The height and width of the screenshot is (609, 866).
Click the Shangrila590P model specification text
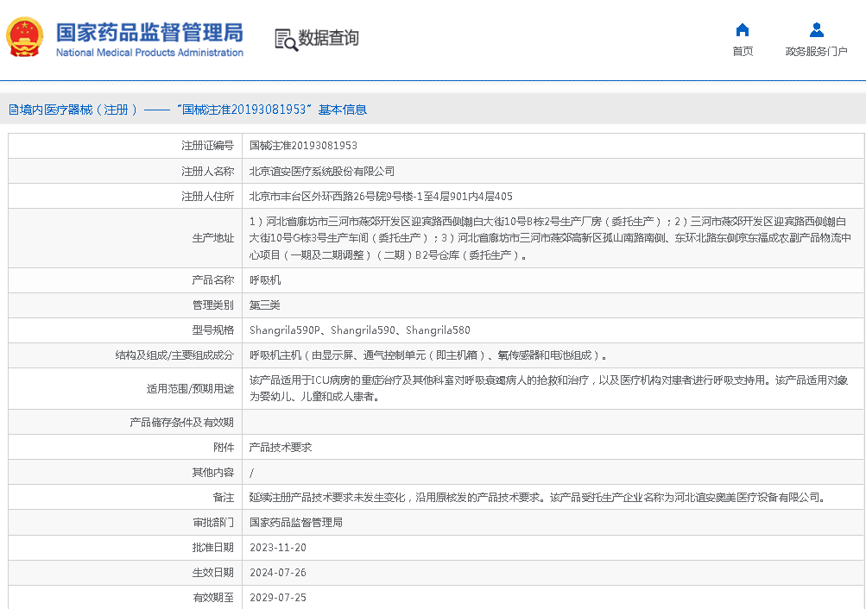pos(285,330)
